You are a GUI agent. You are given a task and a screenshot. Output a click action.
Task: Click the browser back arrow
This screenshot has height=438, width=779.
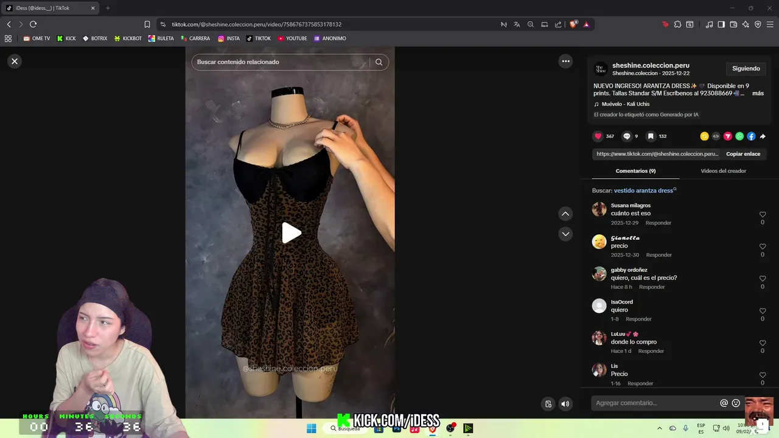click(9, 24)
